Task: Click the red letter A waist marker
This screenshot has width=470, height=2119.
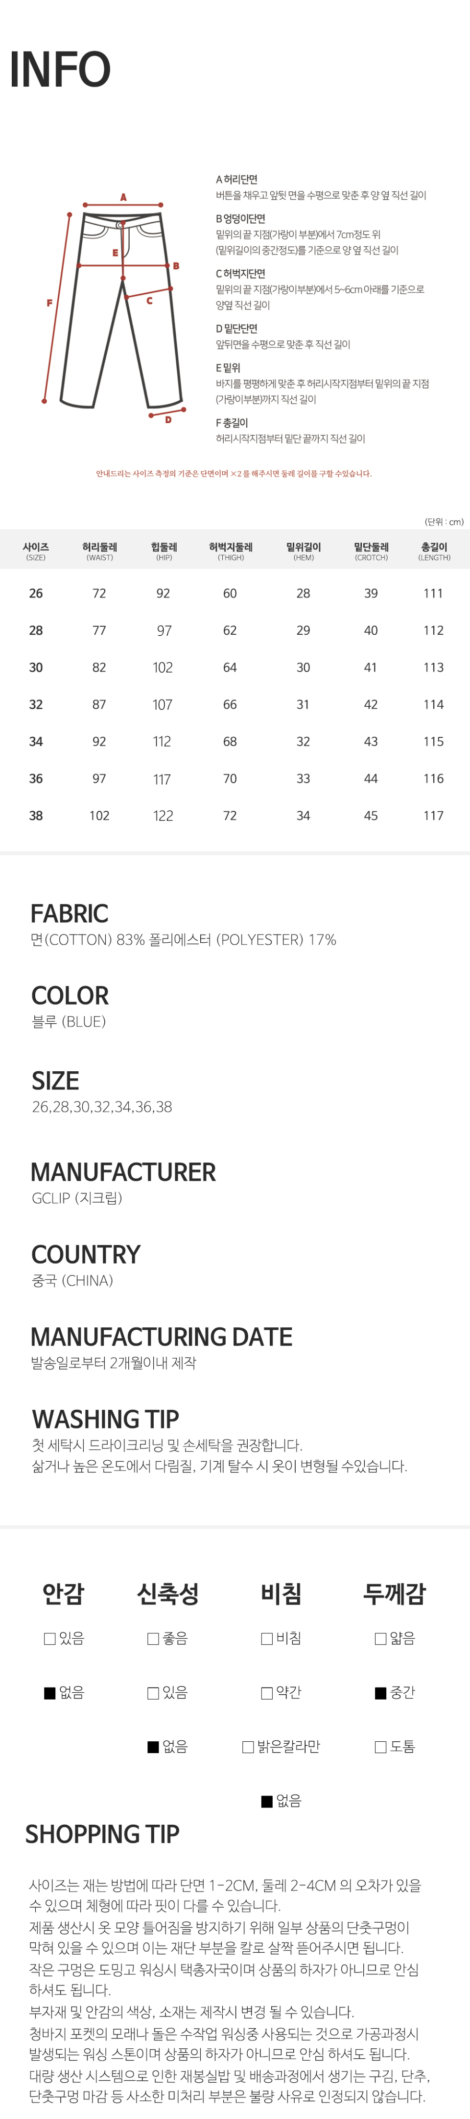Action: [123, 197]
